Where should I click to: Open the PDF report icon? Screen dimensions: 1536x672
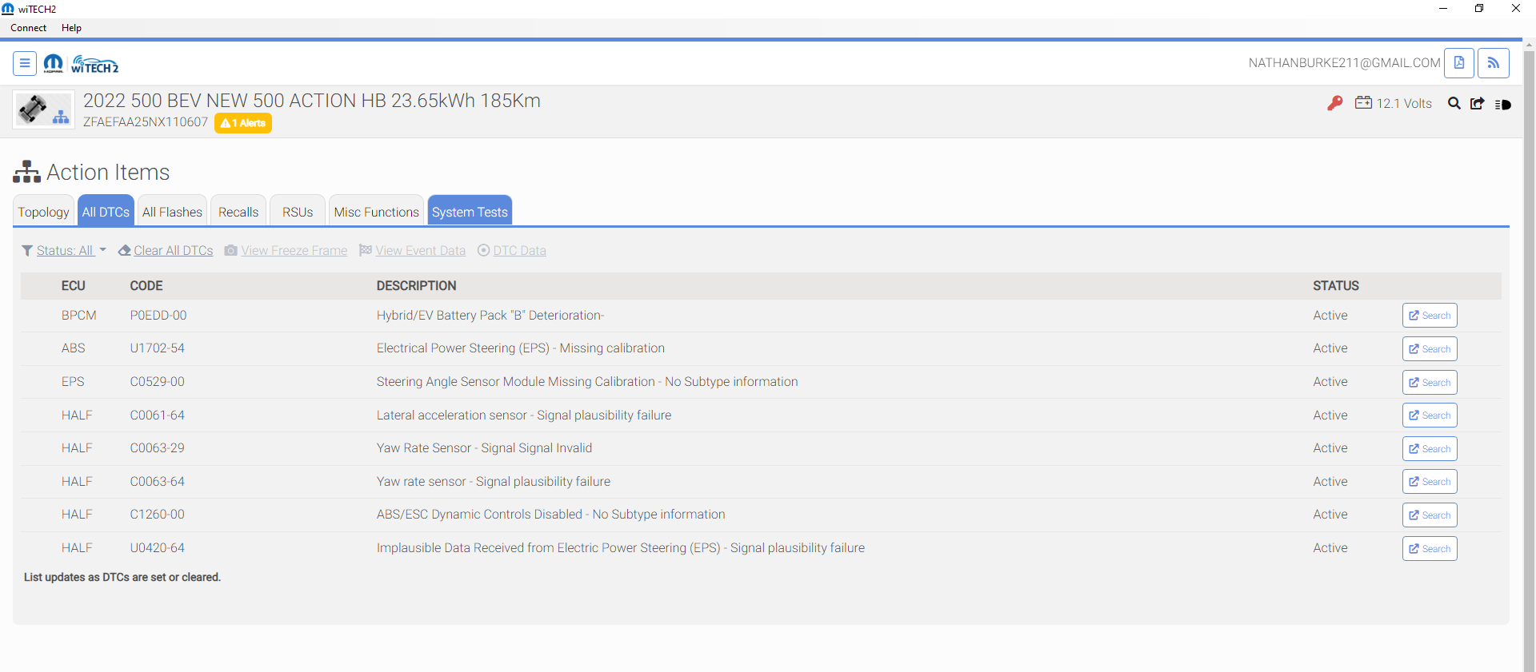tap(1458, 63)
